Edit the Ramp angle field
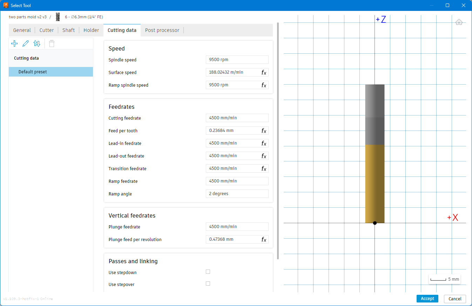This screenshot has height=306, width=472. 237,194
